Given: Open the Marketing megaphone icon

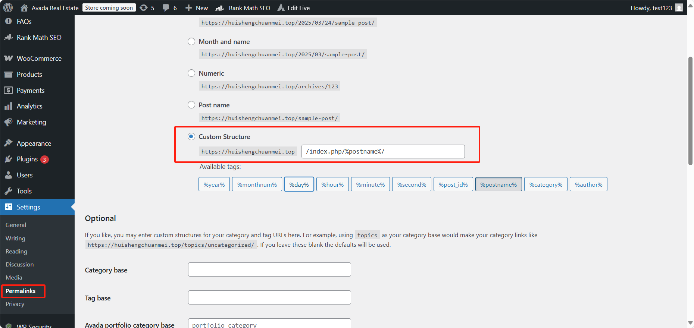Looking at the screenshot, I should (8, 122).
